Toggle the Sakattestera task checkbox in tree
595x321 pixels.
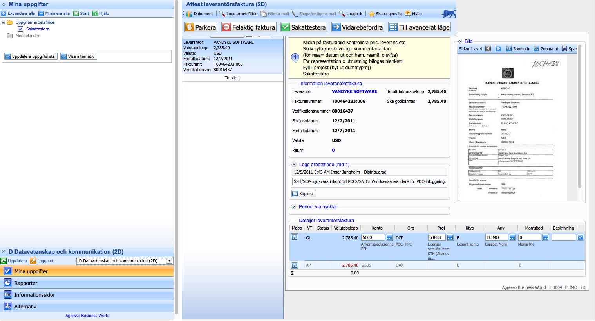click(20, 29)
